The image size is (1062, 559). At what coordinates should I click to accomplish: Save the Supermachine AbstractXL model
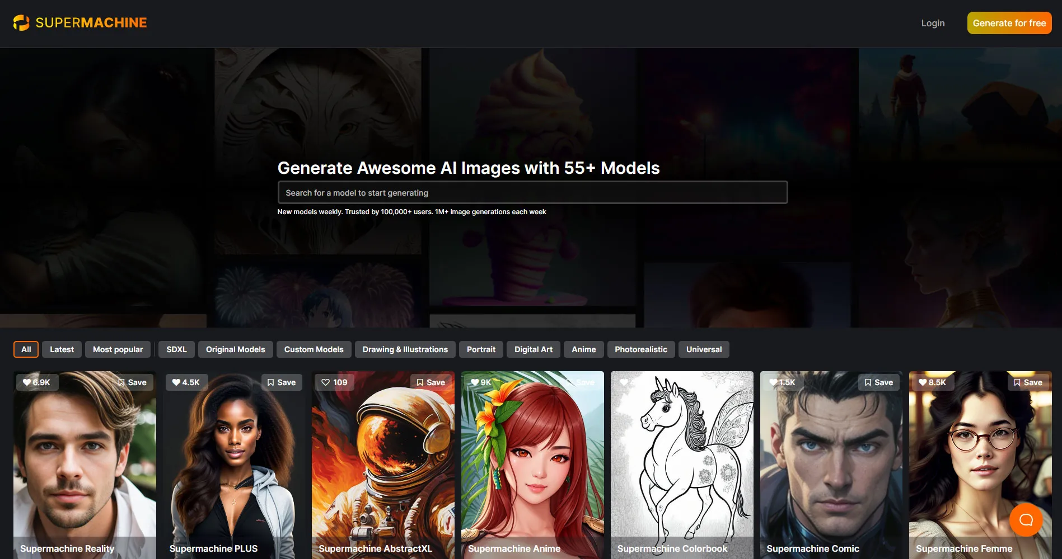pyautogui.click(x=431, y=382)
